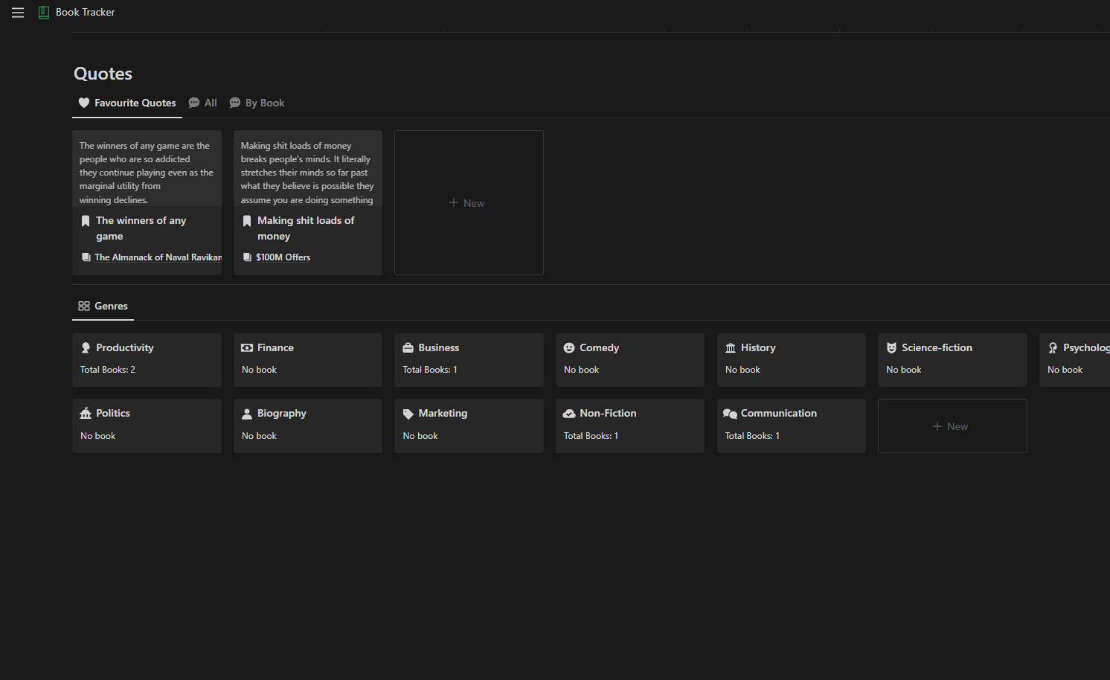Click the book icon beside $100M Offers
The height and width of the screenshot is (680, 1110).
pyautogui.click(x=248, y=257)
